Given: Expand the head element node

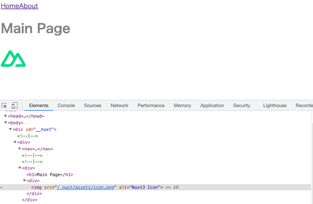Looking at the screenshot, I should pos(6,116).
